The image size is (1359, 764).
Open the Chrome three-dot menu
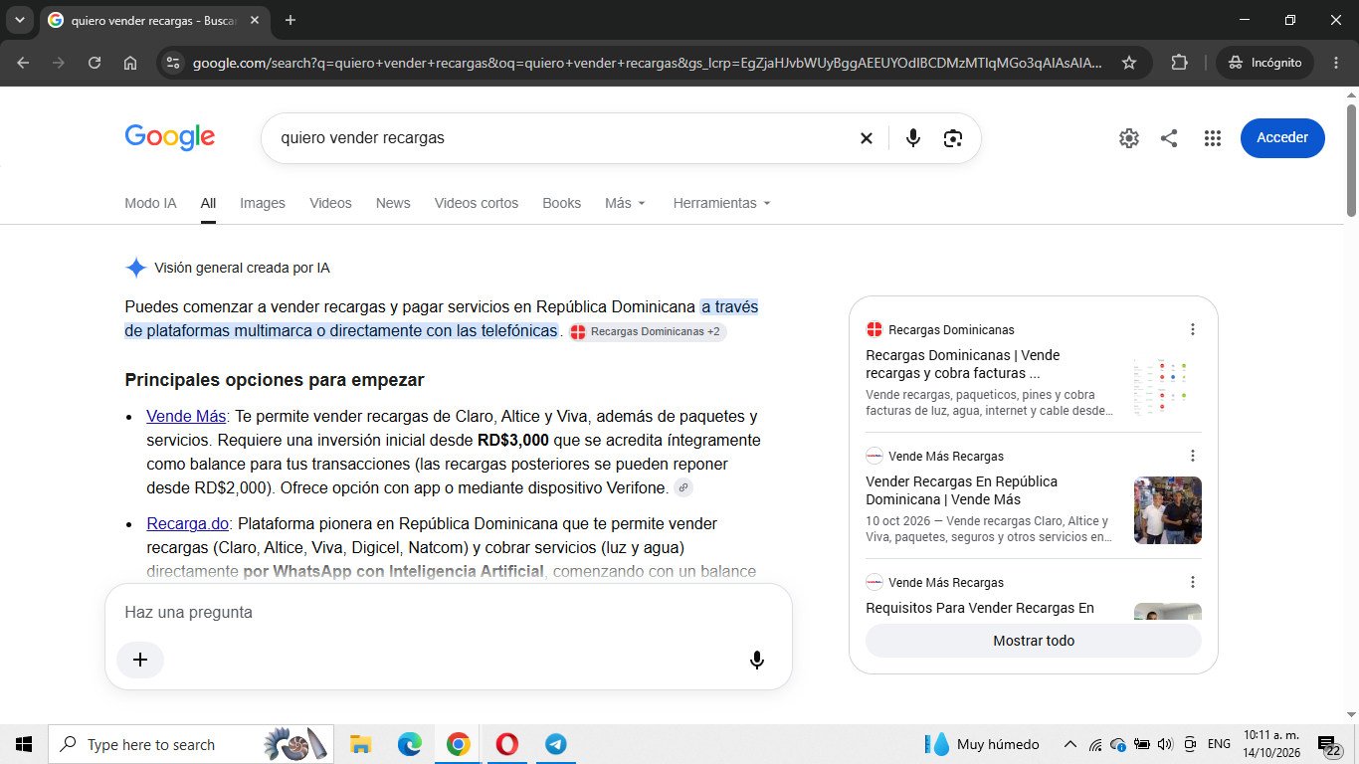(1335, 63)
